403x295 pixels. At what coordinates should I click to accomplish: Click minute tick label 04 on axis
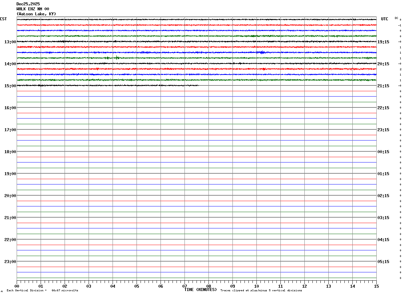(x=113, y=286)
